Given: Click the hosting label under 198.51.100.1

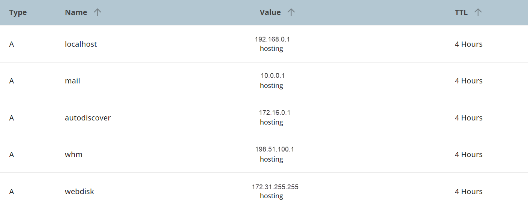Looking at the screenshot, I should pos(271,159).
